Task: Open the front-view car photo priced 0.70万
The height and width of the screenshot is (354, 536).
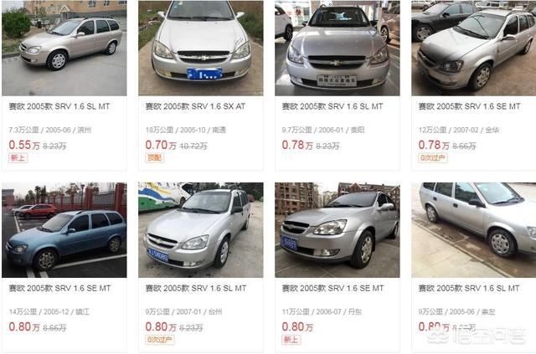Action: (201, 48)
